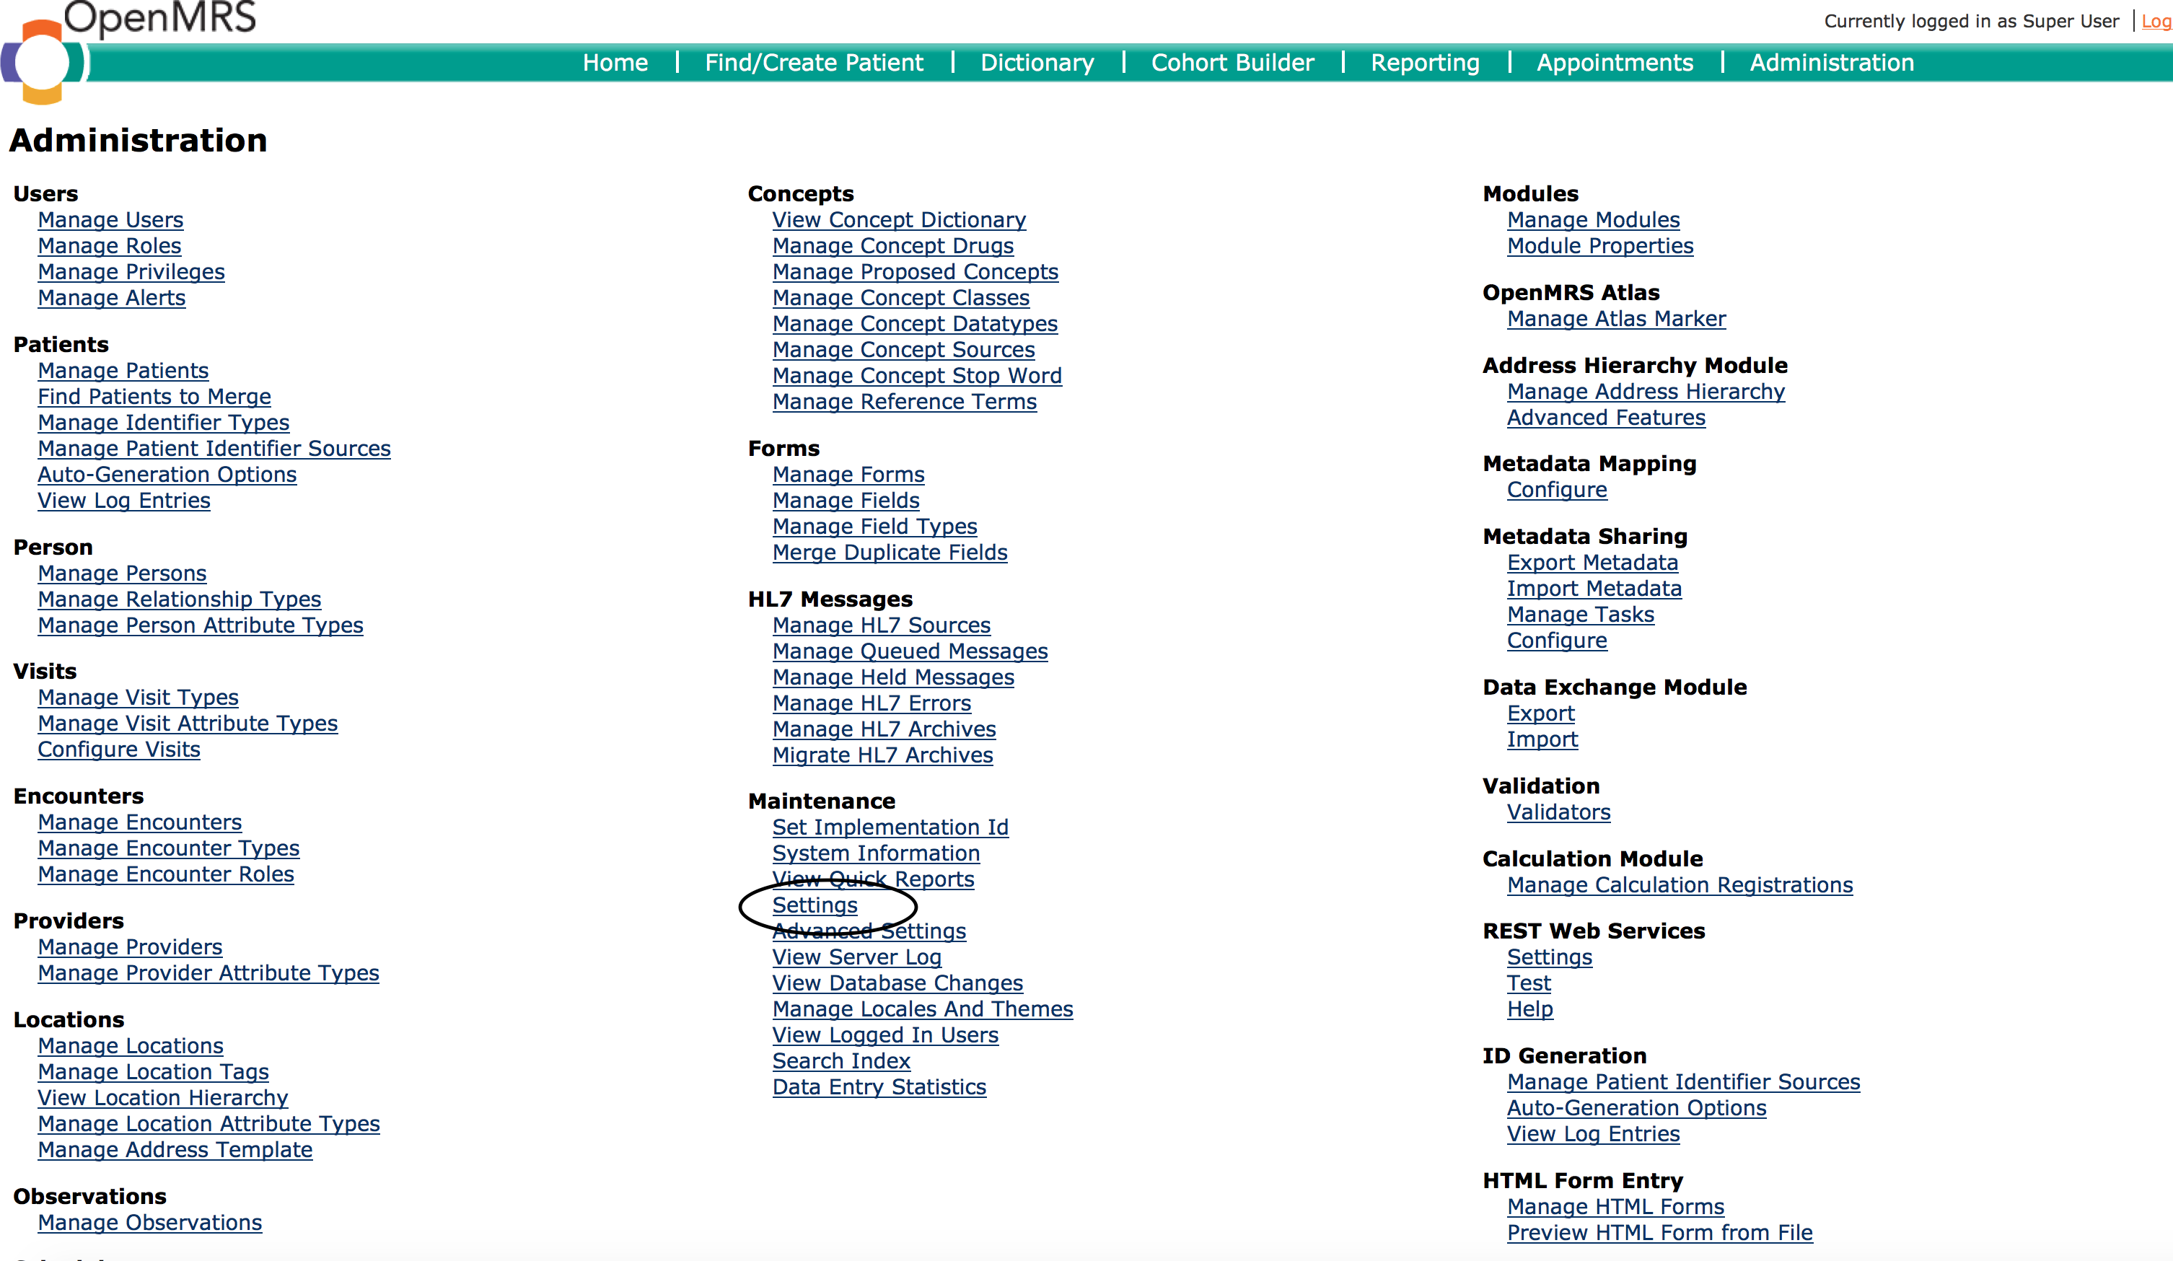Open Manage Modules link
Screen dimensions: 2173x1261
click(x=1594, y=220)
